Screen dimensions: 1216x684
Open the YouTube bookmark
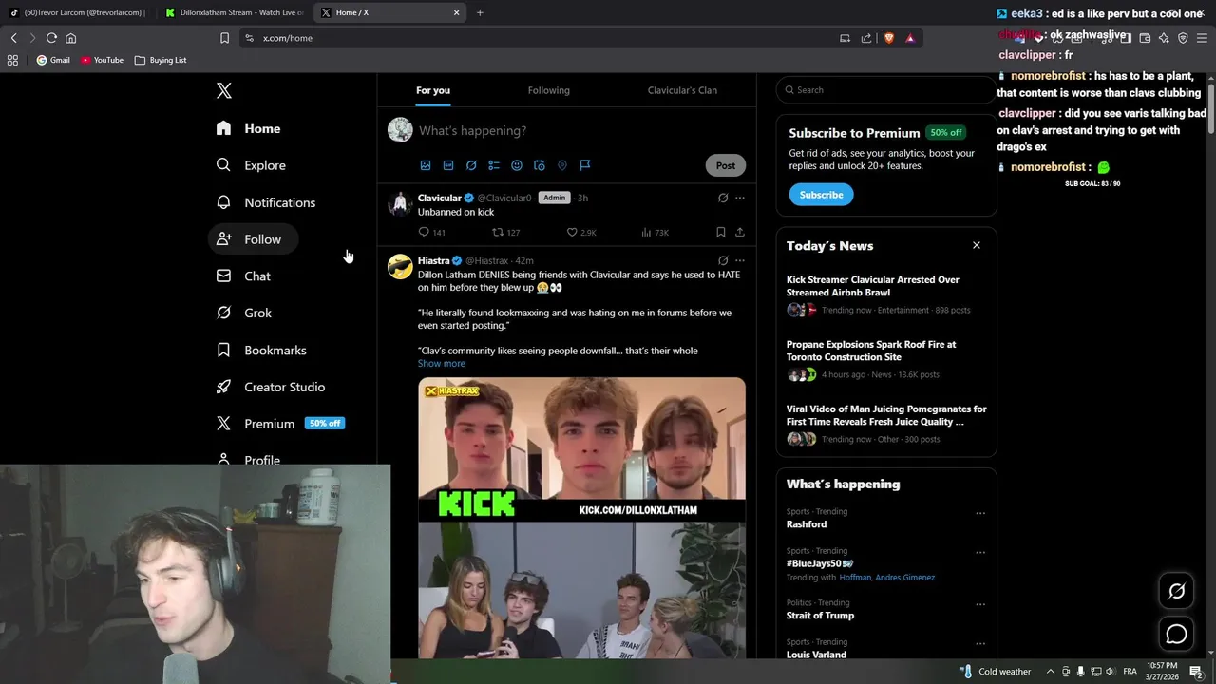click(102, 60)
